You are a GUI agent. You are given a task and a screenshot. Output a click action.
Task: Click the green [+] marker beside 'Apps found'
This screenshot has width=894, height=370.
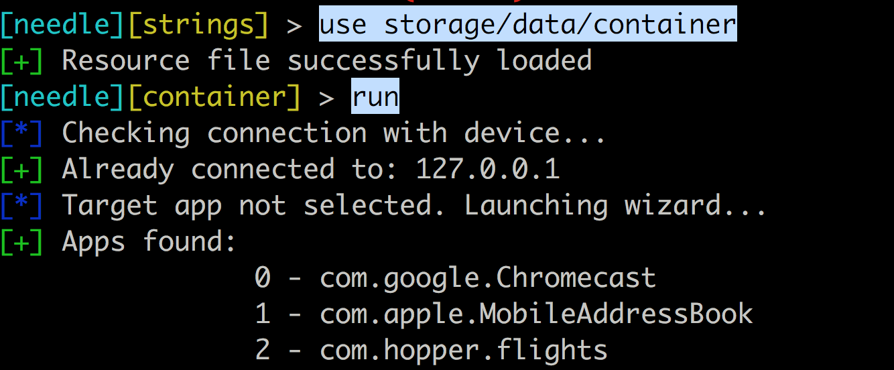coord(22,242)
